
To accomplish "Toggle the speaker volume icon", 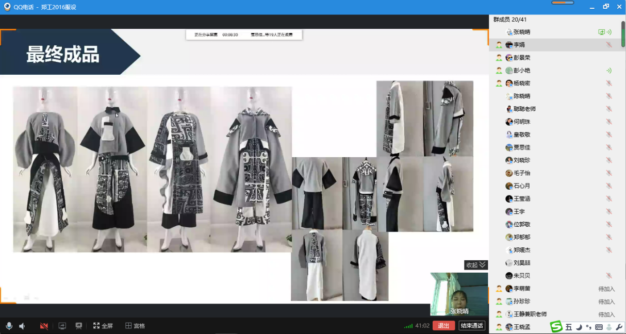I will click(22, 326).
